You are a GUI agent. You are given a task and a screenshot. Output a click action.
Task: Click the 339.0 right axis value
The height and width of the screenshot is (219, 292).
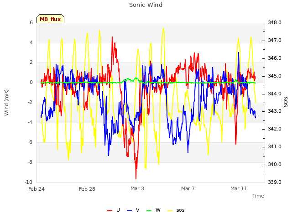[x=275, y=182]
